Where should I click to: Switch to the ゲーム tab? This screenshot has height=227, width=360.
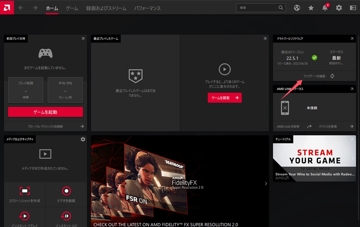click(72, 9)
